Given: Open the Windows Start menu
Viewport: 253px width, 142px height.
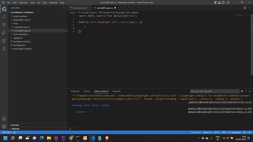Looking at the screenshot, I should pyautogui.click(x=6, y=138).
